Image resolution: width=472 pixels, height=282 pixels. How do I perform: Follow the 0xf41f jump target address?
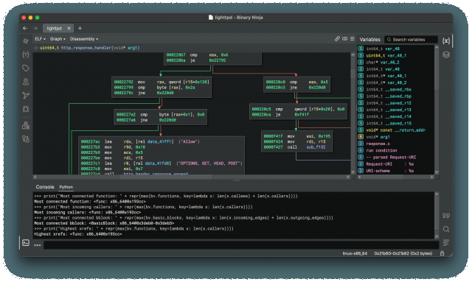[x=302, y=115]
